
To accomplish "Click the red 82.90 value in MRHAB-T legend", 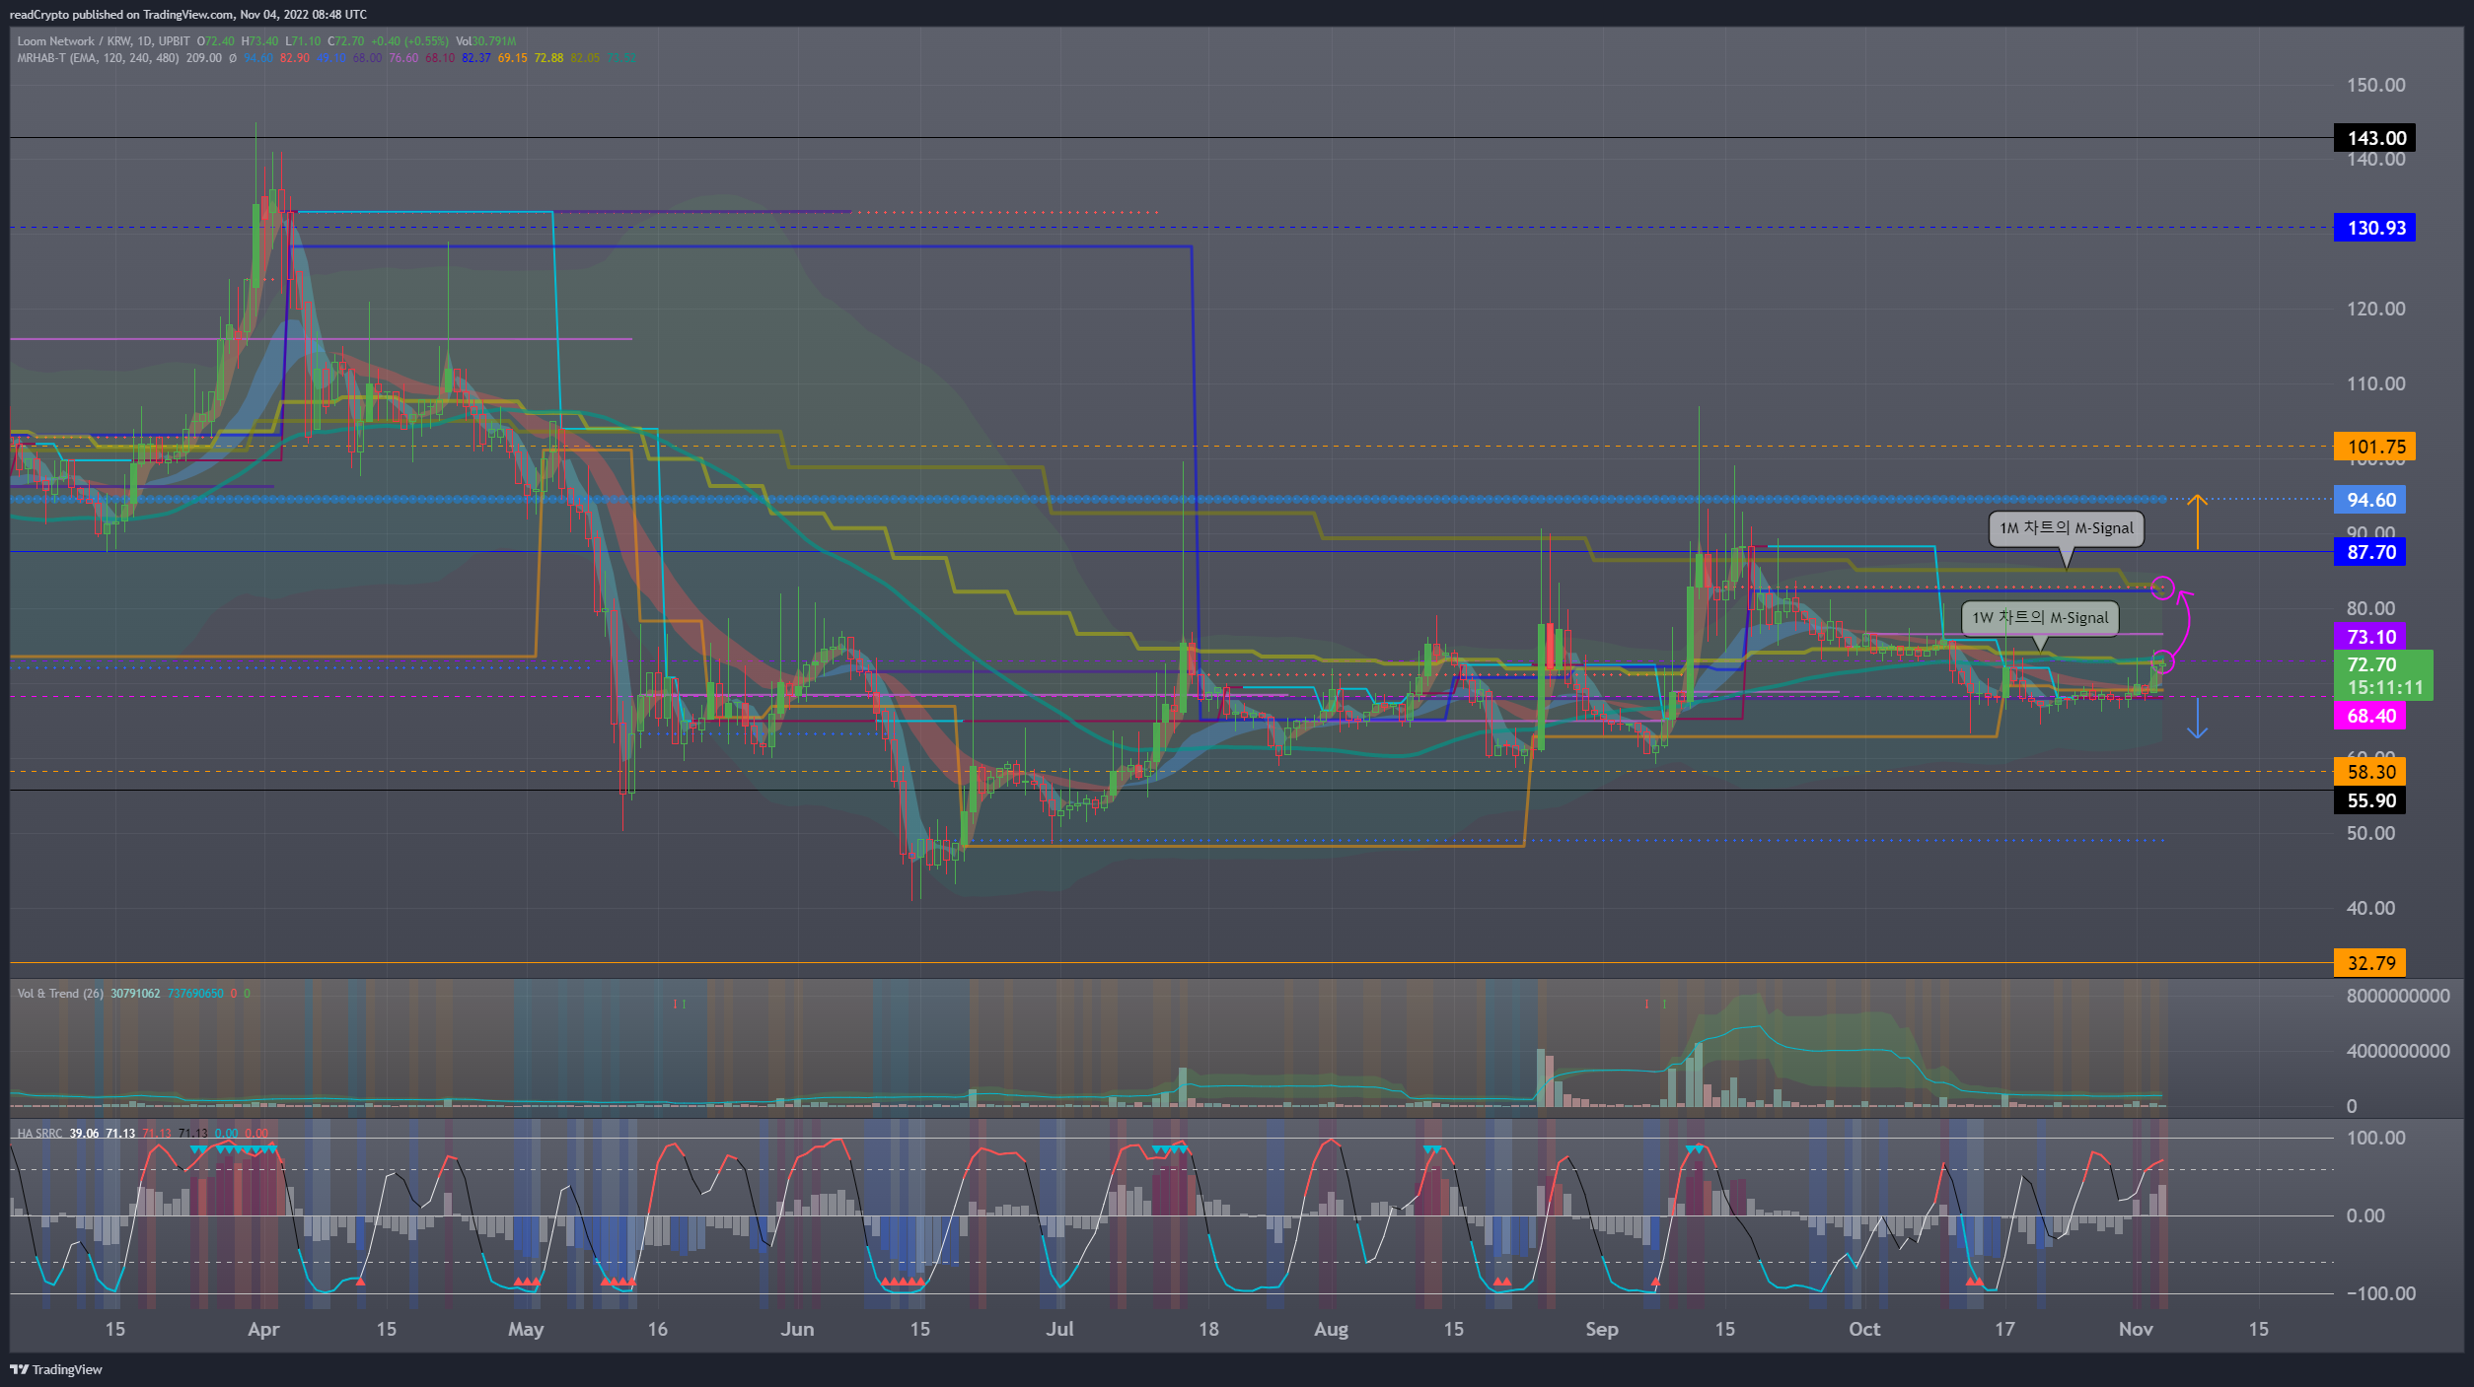I will pos(294,58).
